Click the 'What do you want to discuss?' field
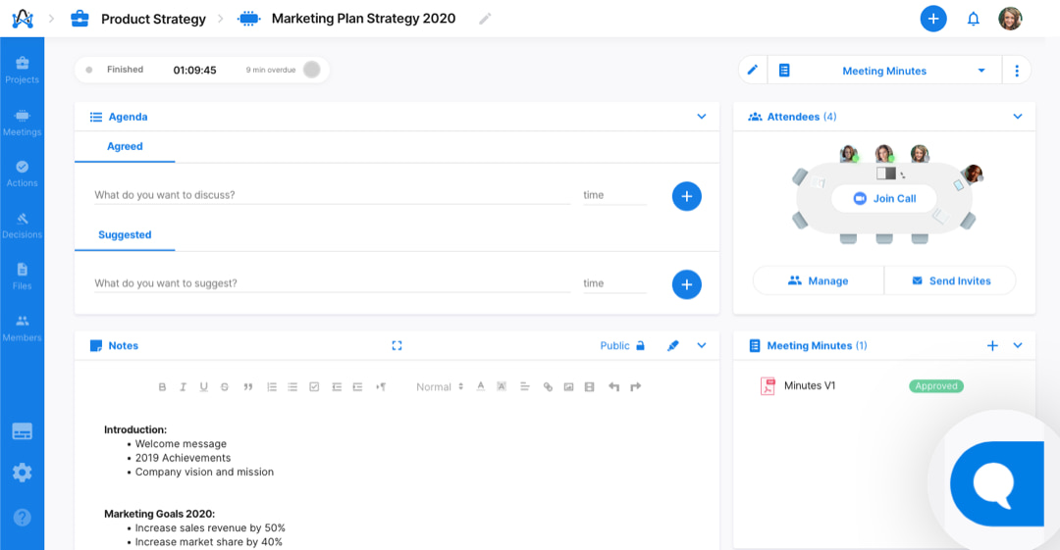The image size is (1060, 550). [x=332, y=195]
